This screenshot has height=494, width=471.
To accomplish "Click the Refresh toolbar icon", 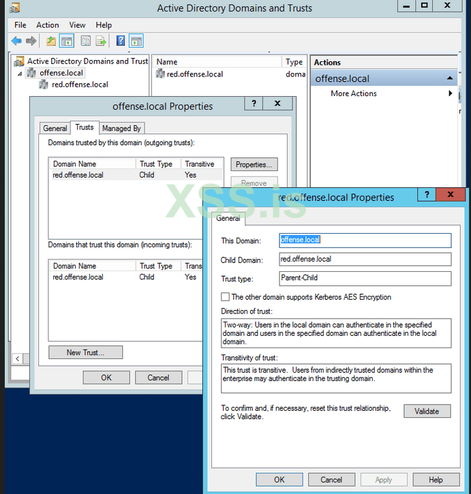I will coord(86,41).
